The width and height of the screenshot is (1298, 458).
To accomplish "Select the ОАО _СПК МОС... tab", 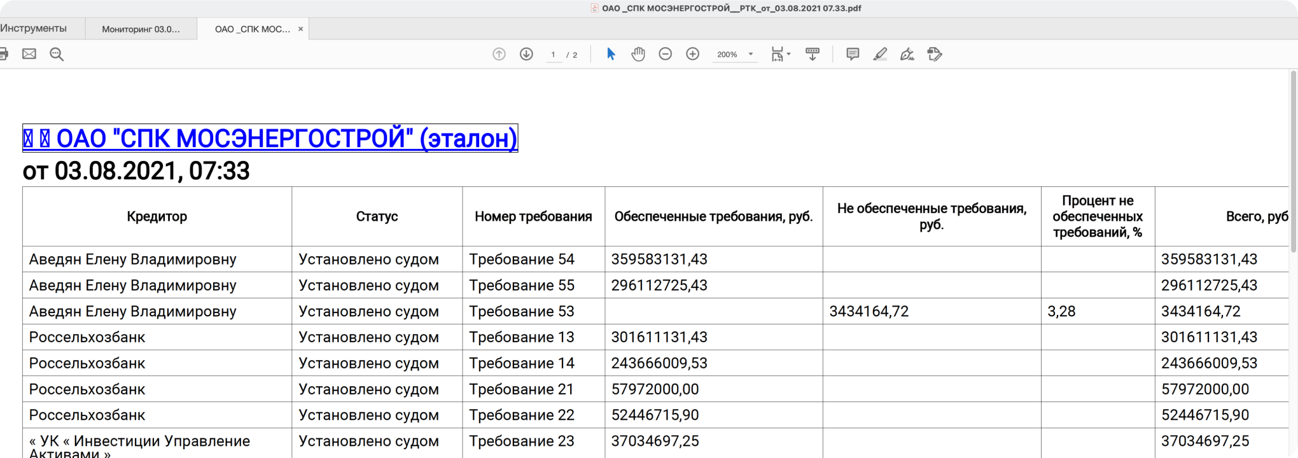I will [x=252, y=29].
